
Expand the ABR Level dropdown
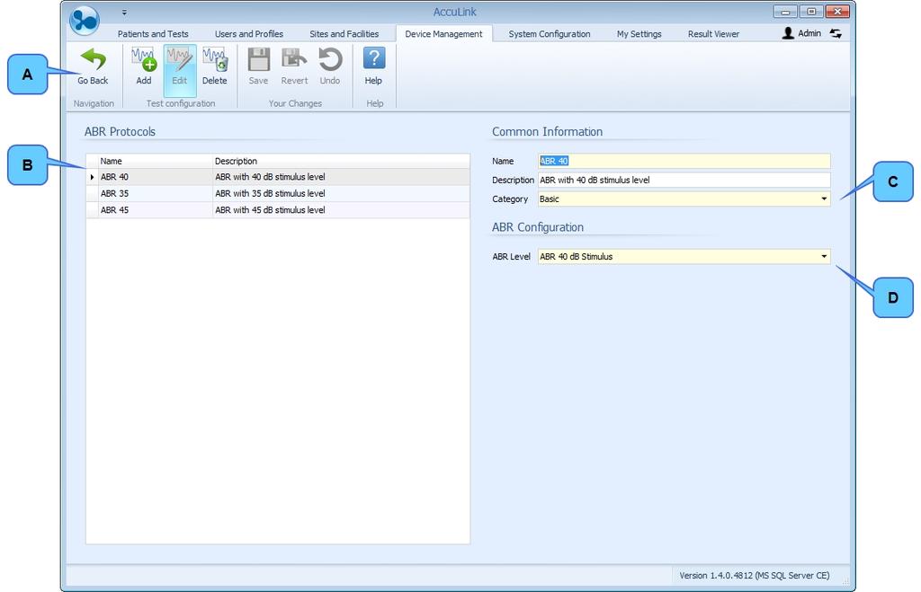click(x=824, y=256)
